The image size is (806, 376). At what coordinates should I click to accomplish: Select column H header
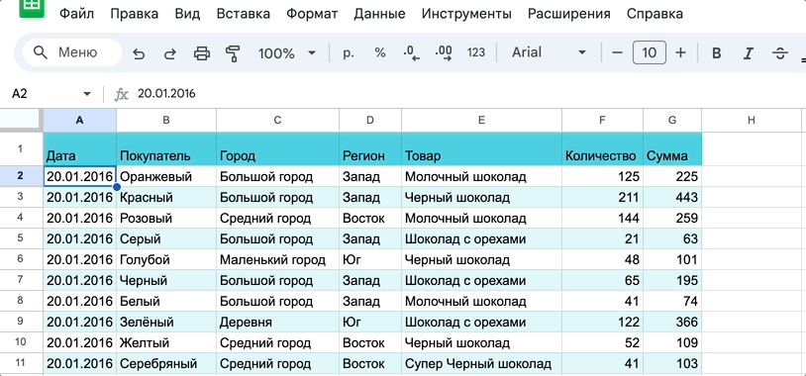point(751,120)
